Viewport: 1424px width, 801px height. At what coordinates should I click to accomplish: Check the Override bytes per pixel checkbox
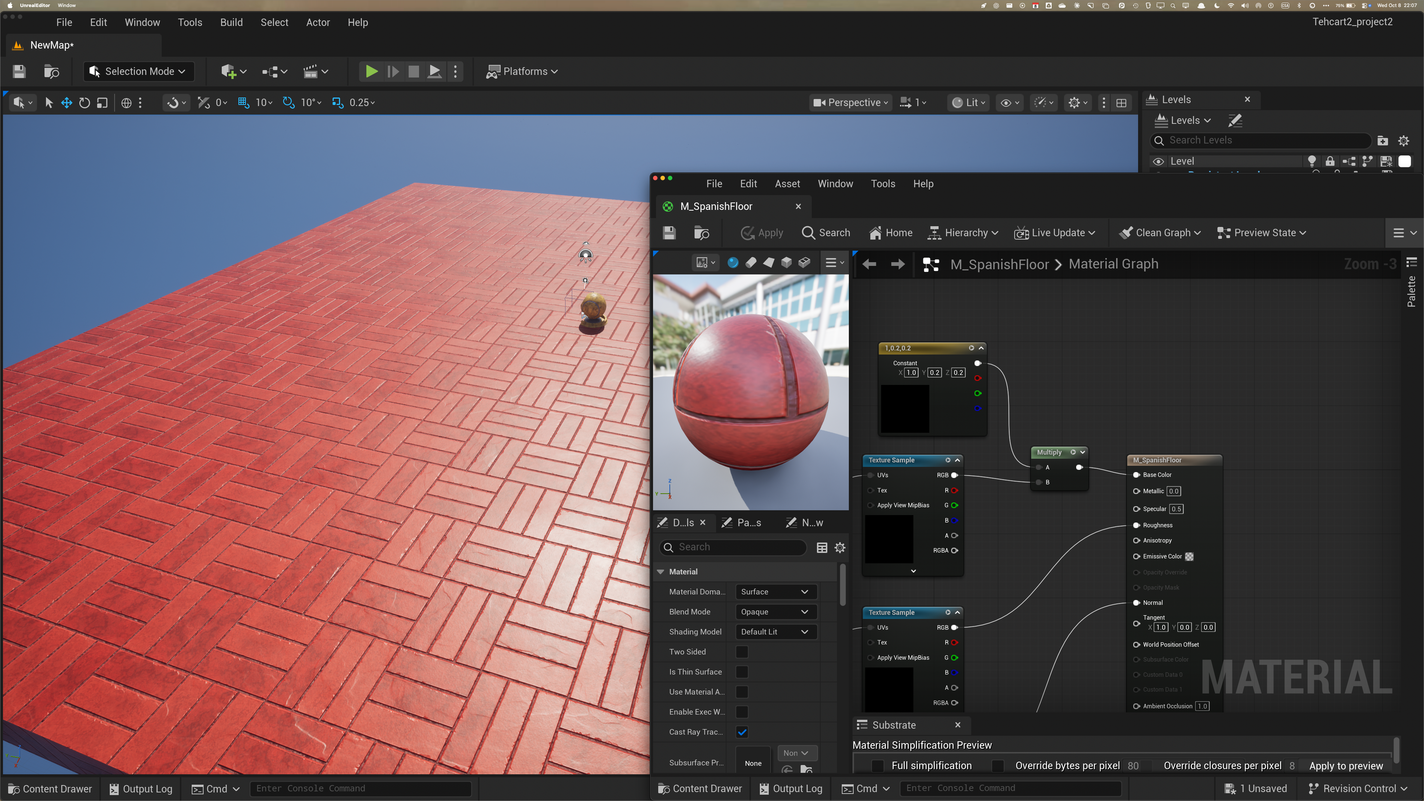998,766
